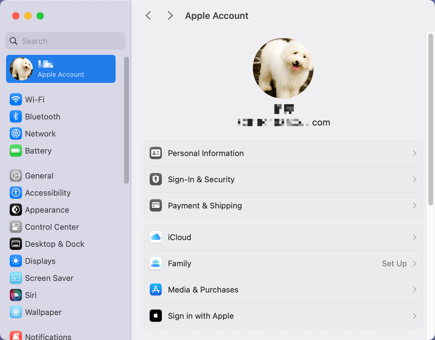Open the Sign-In & Security label
This screenshot has width=435, height=340.
[x=201, y=179]
